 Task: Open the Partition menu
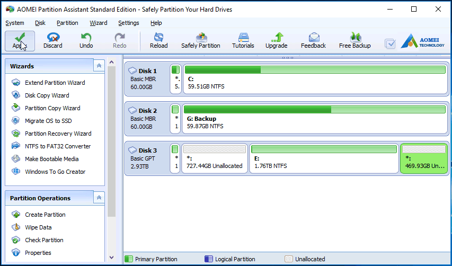(67, 23)
